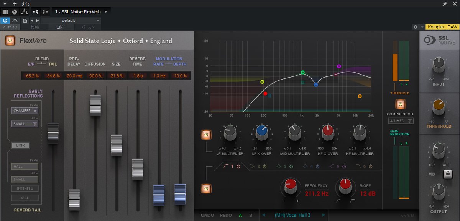Click the plus icon beside メイン
This screenshot has height=221, width=460.
tap(15, 3)
